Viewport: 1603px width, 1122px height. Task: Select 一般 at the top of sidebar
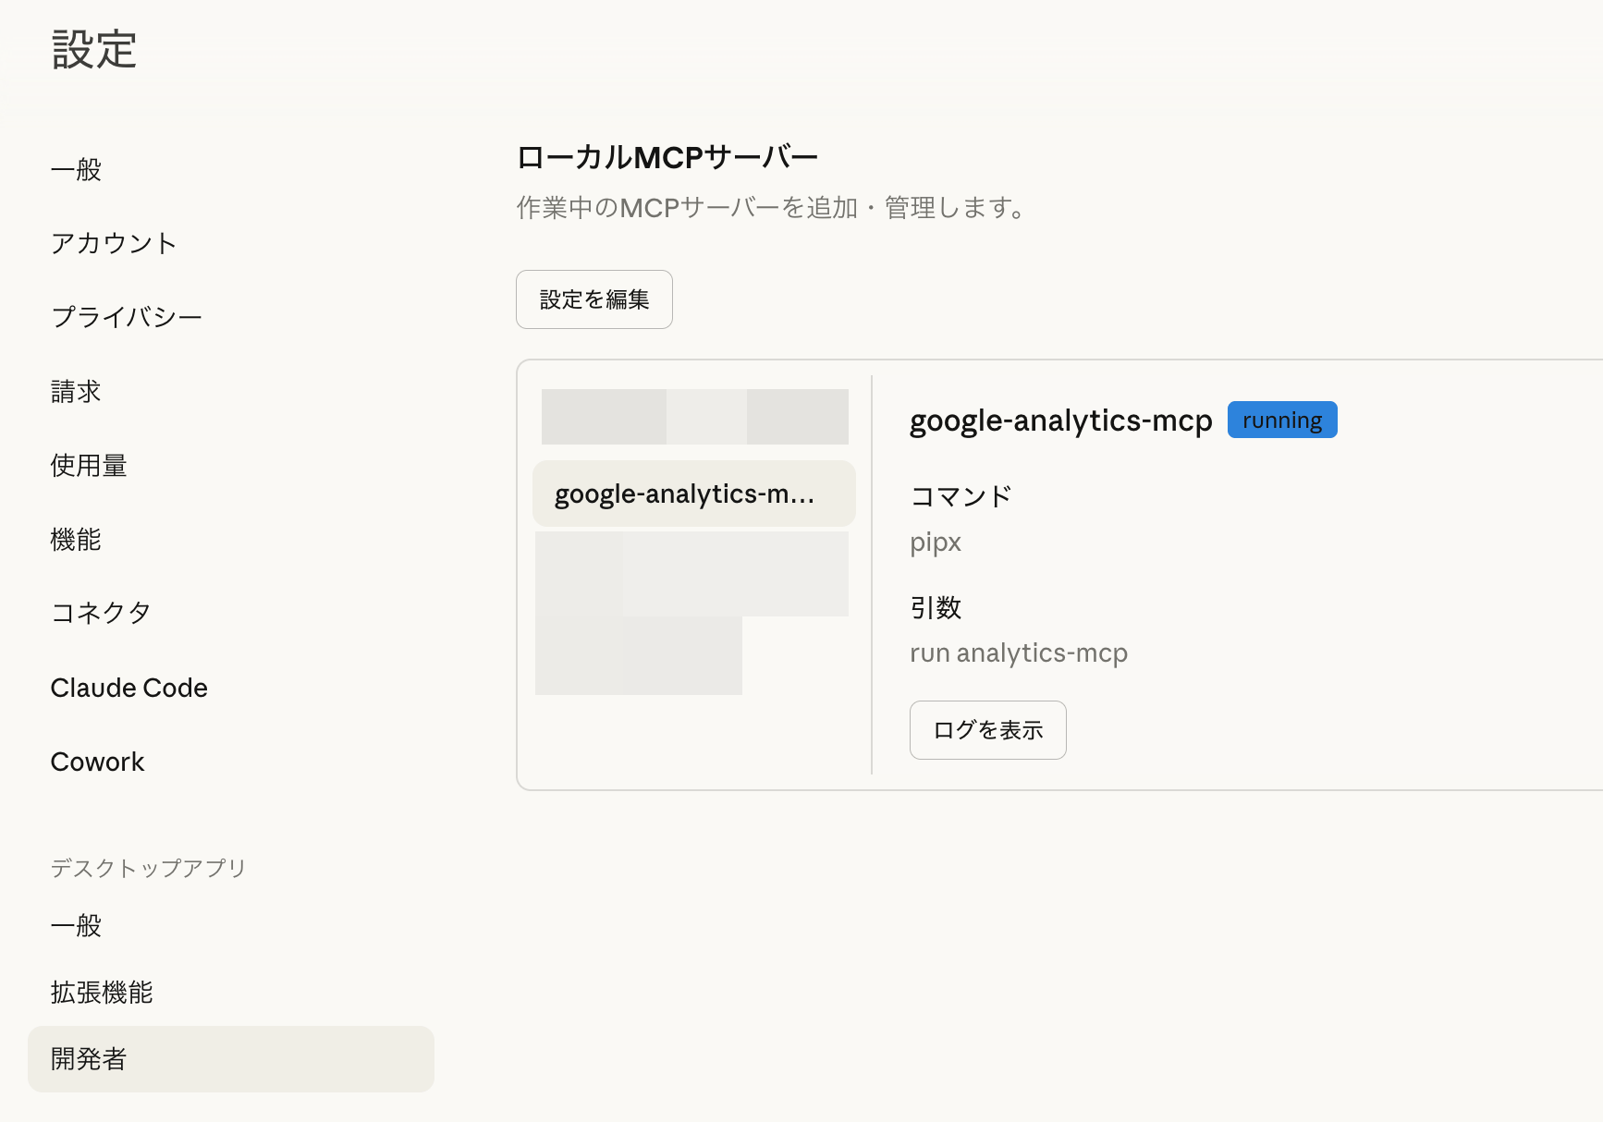point(76,169)
